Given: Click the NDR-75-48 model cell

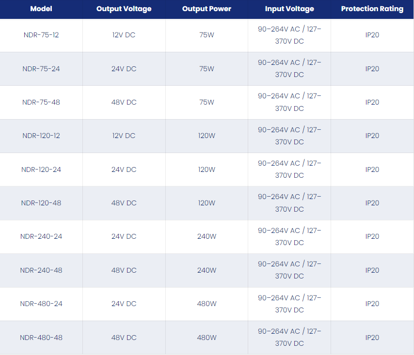Looking at the screenshot, I should click(x=41, y=102).
